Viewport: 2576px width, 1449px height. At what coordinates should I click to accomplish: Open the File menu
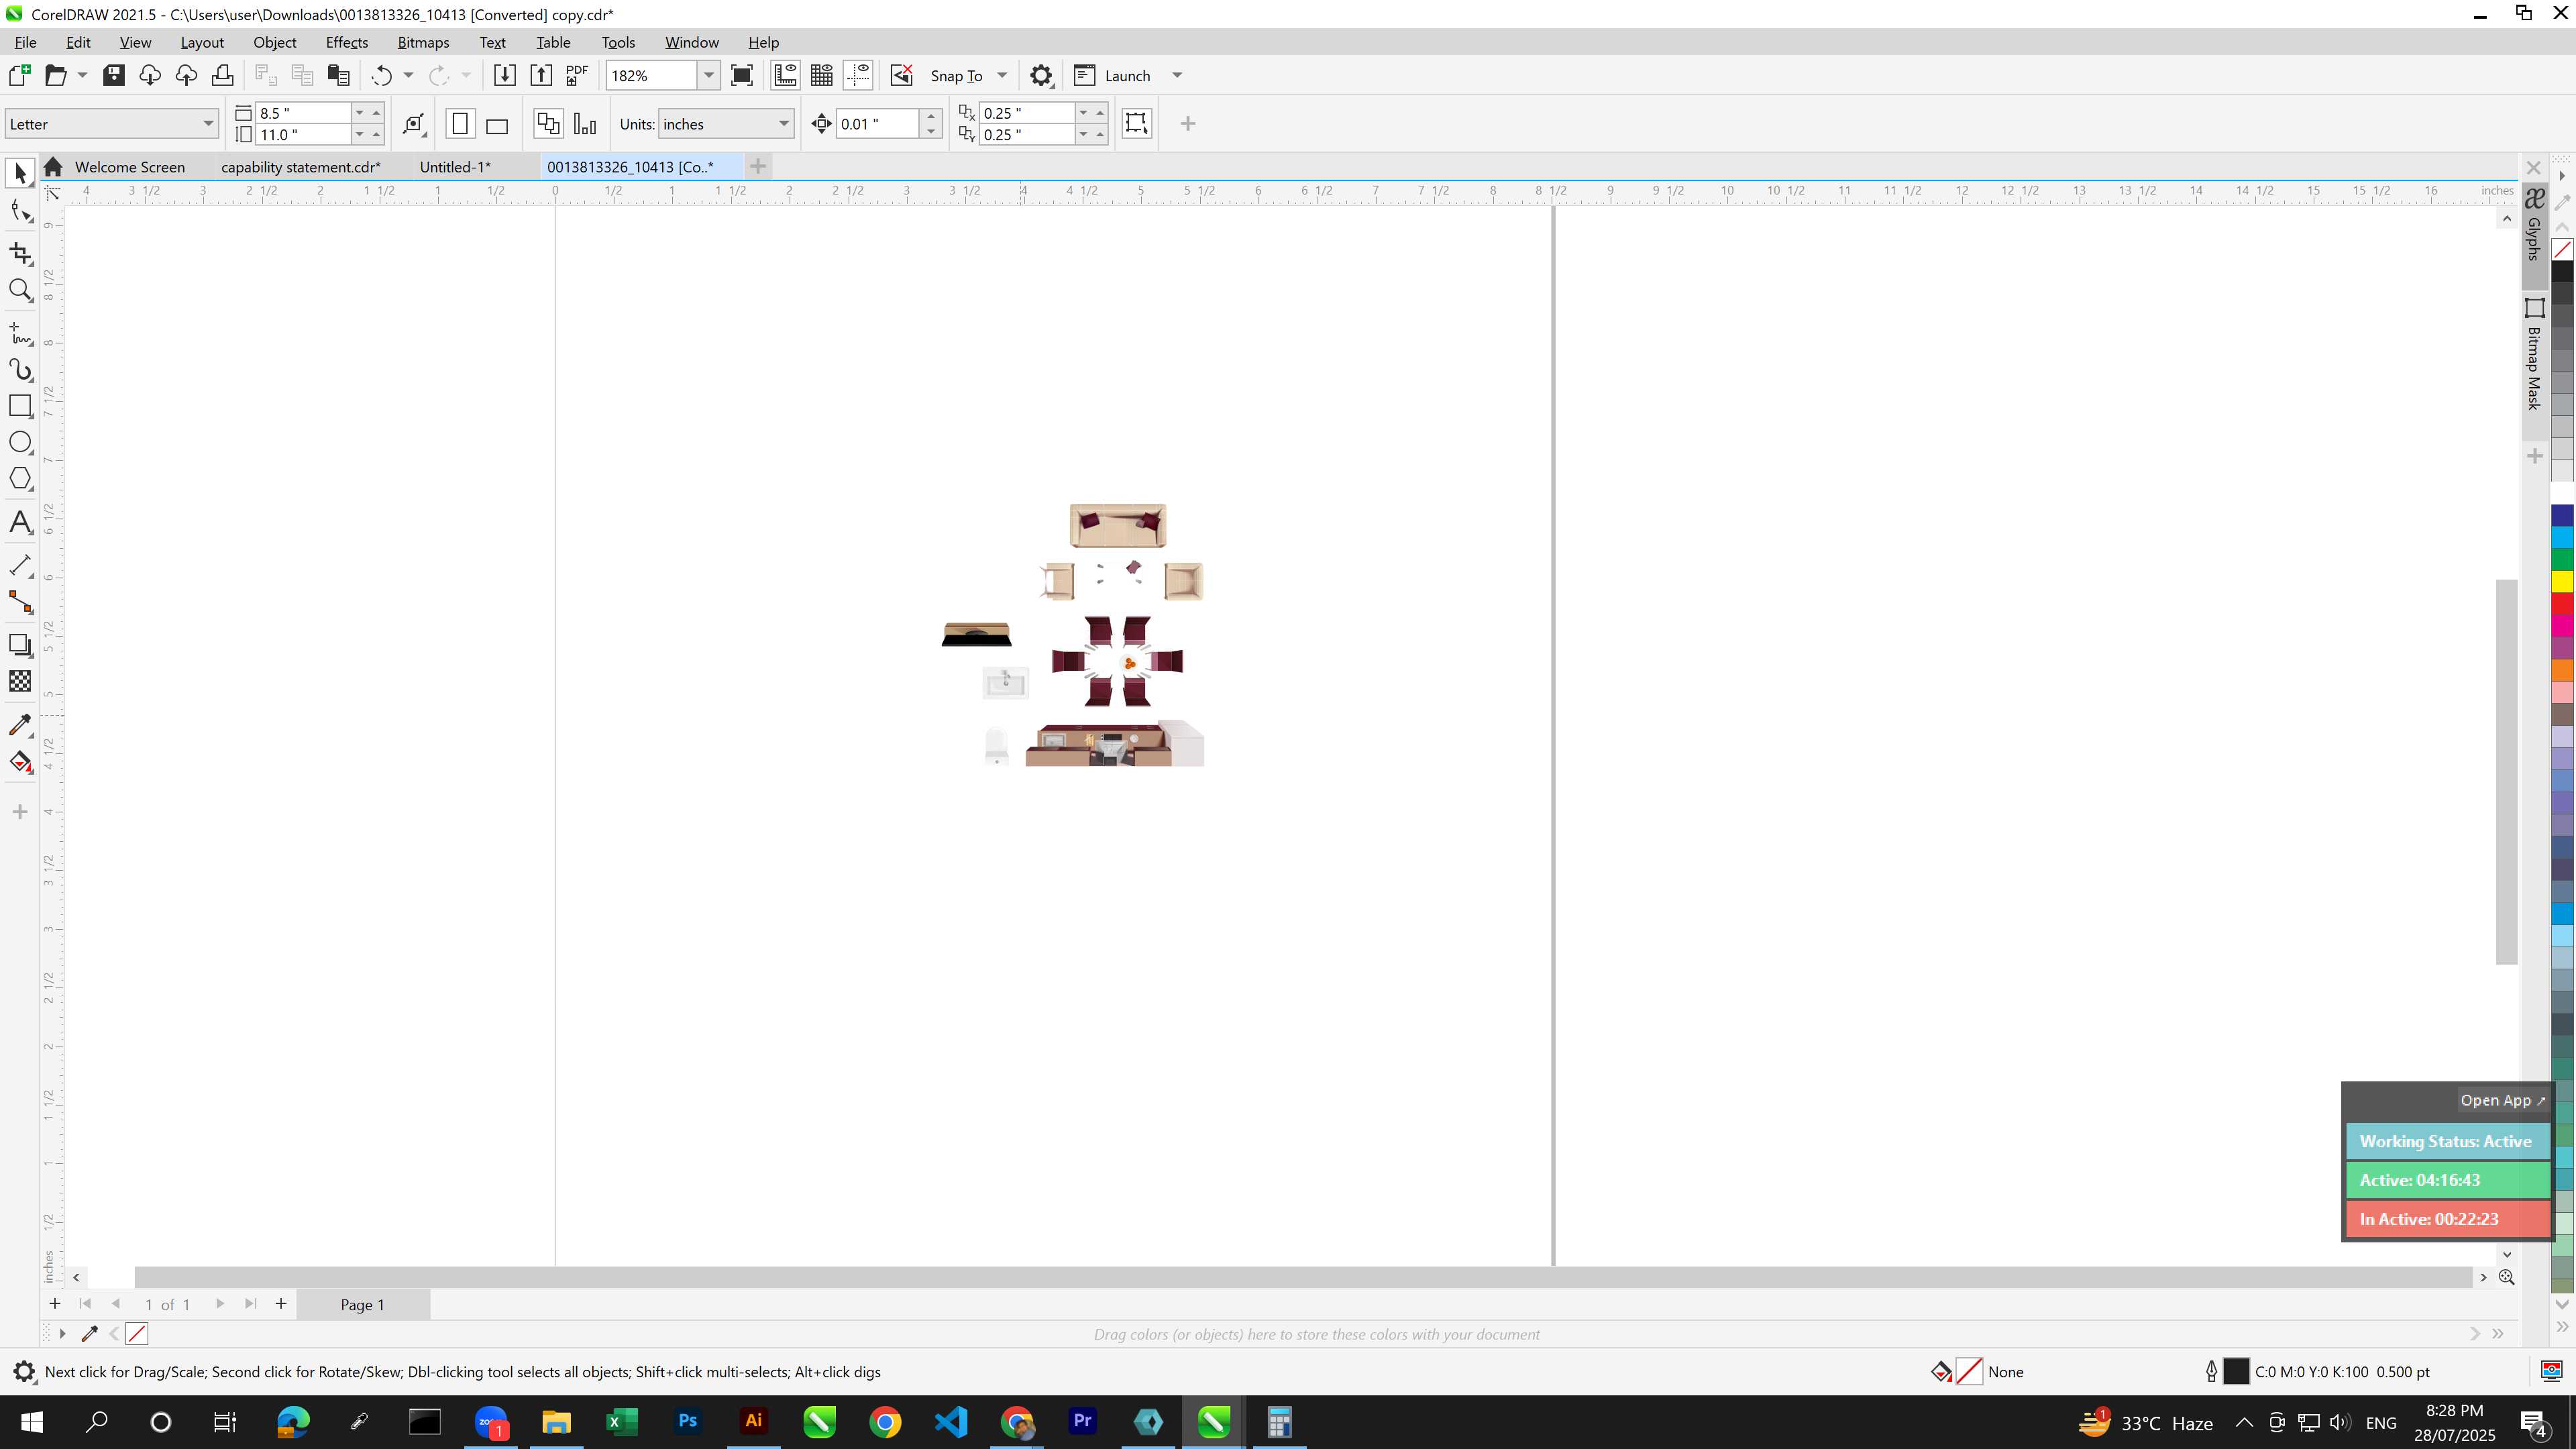pos(25,42)
